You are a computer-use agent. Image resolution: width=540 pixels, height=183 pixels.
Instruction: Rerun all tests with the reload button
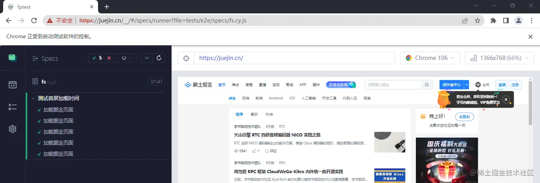coord(159,58)
